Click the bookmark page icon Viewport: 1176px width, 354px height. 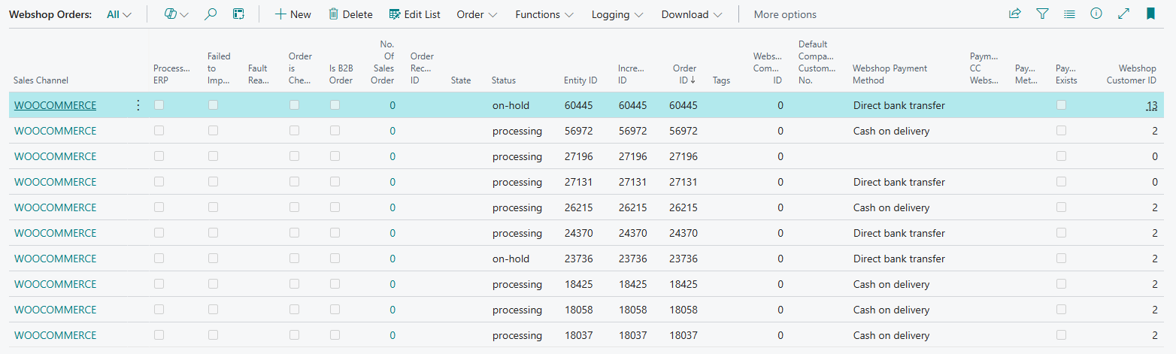click(1150, 14)
